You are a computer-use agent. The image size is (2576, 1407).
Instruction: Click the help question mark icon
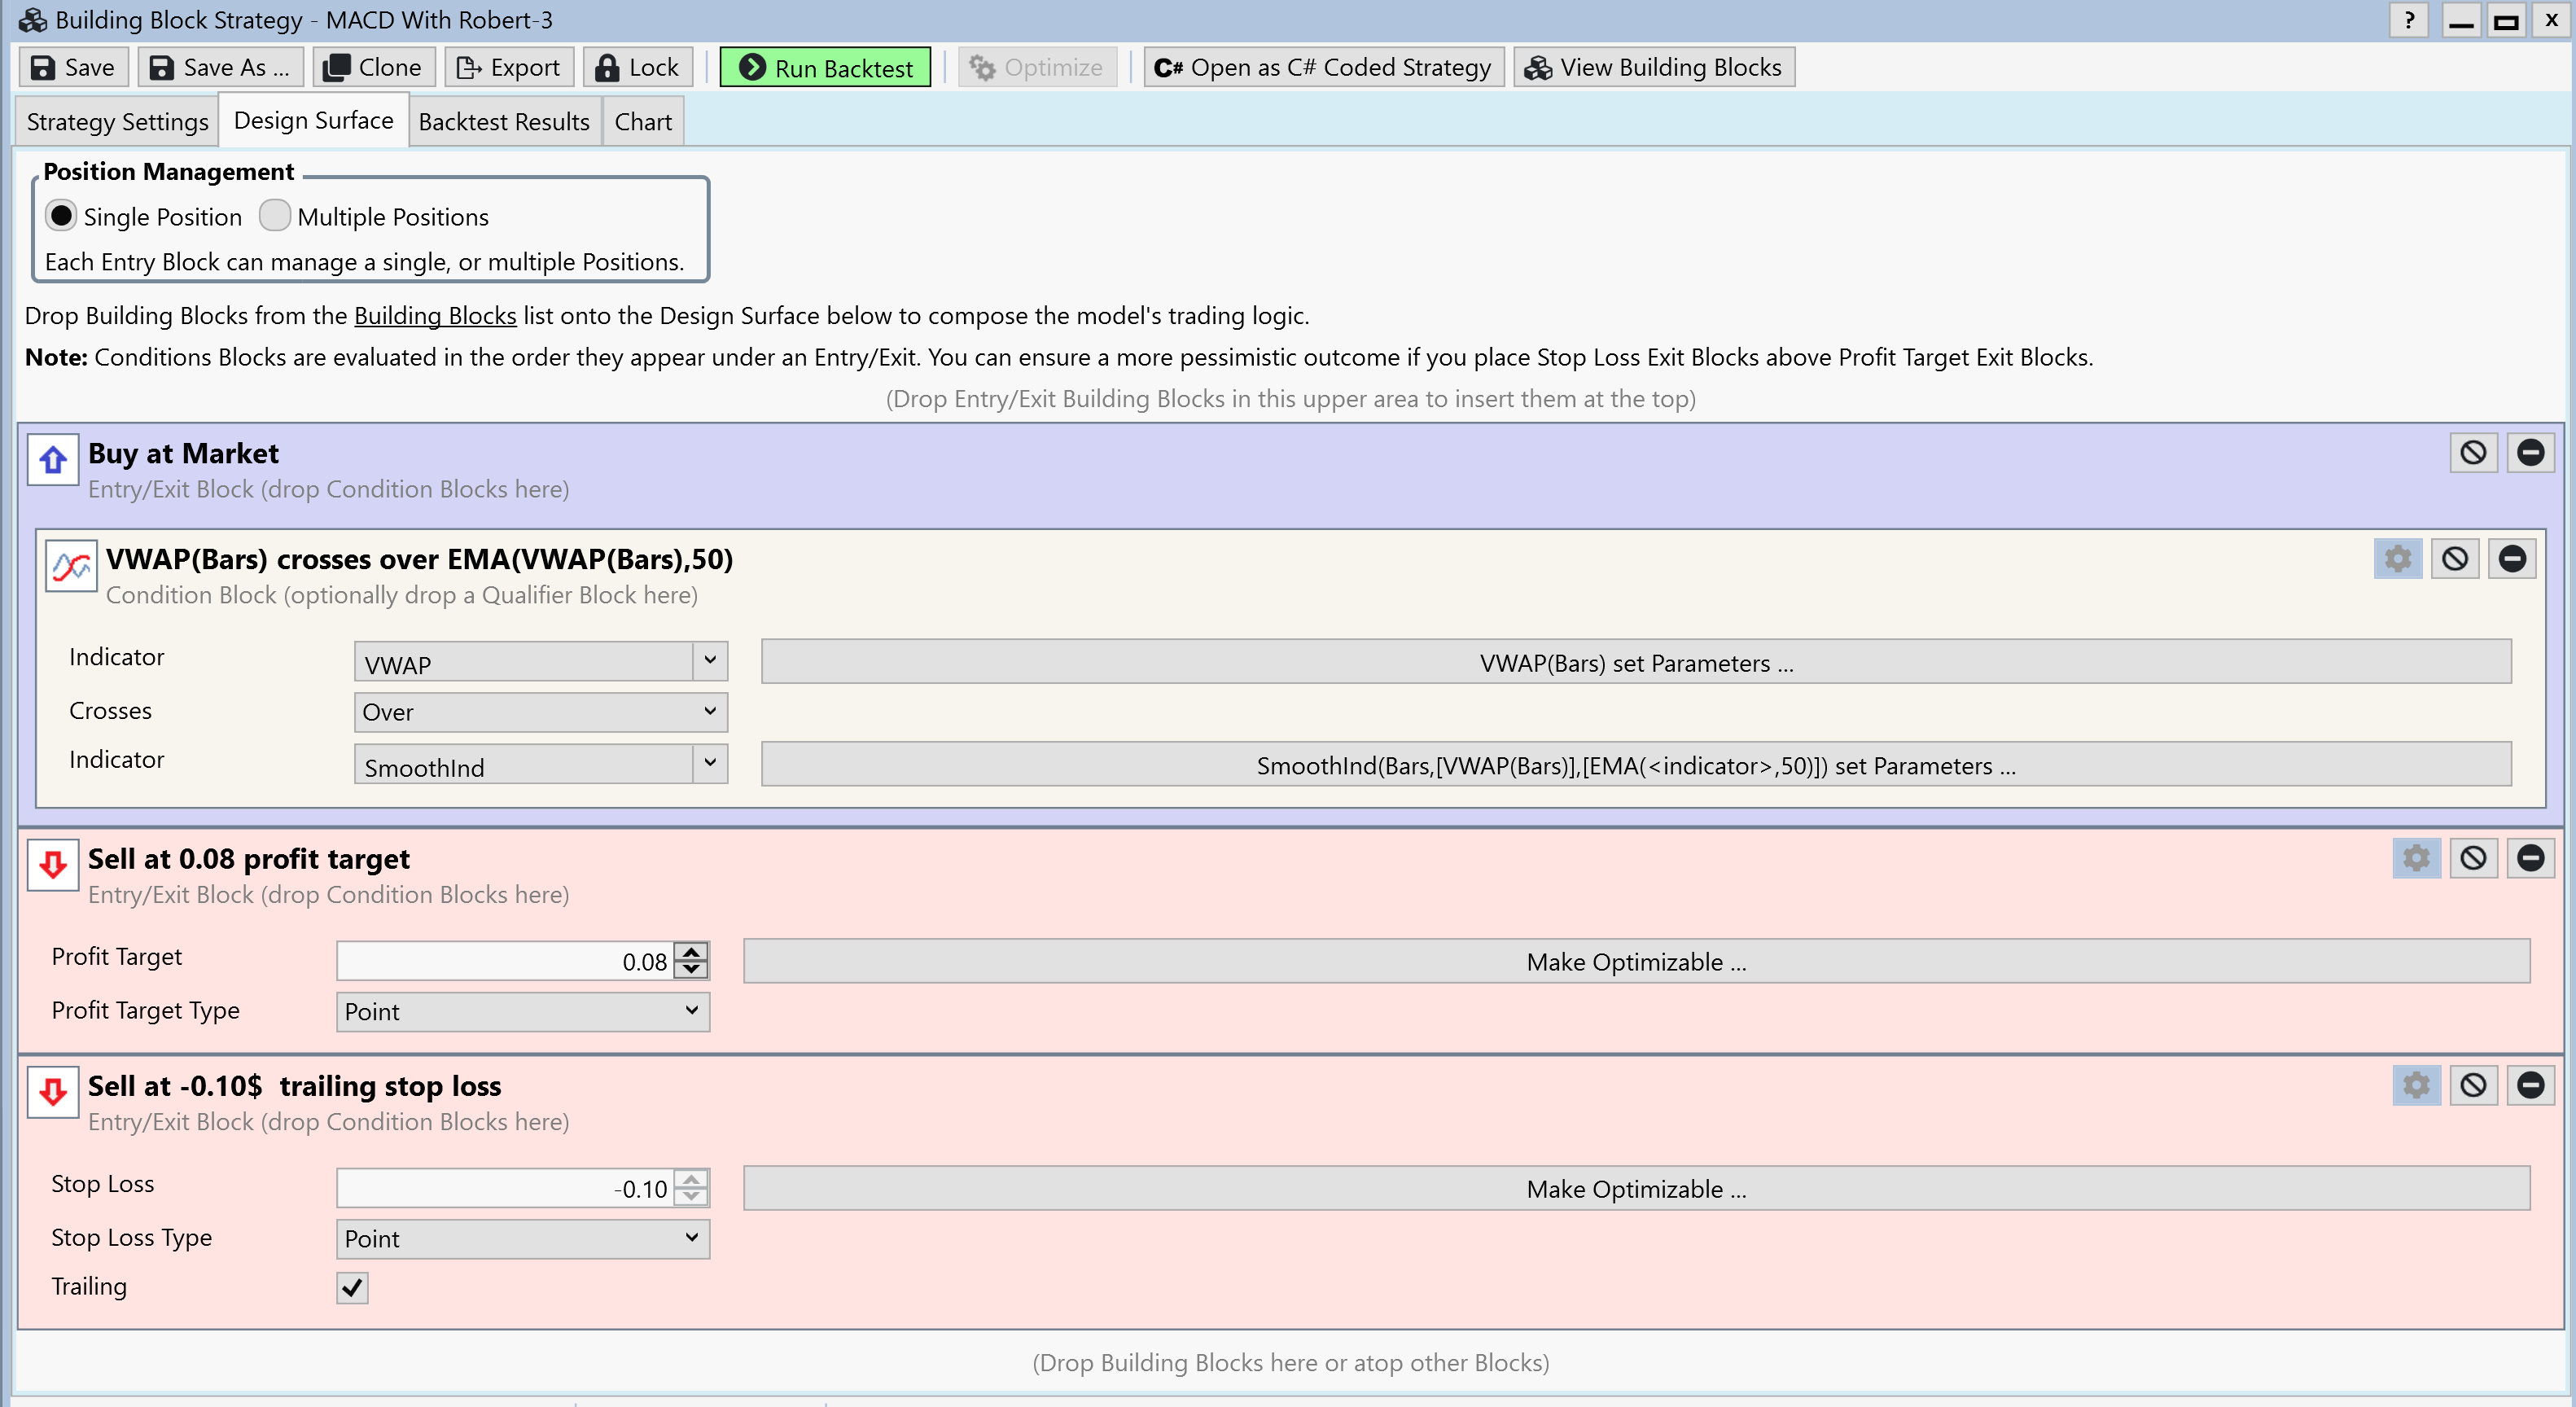(x=2408, y=20)
